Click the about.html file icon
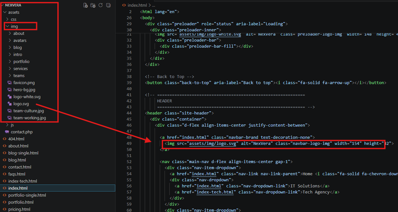 [4, 146]
